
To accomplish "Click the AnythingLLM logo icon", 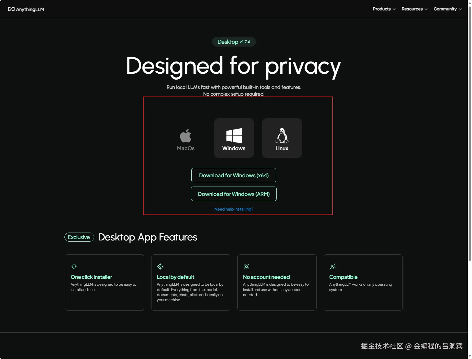I will [x=11, y=9].
